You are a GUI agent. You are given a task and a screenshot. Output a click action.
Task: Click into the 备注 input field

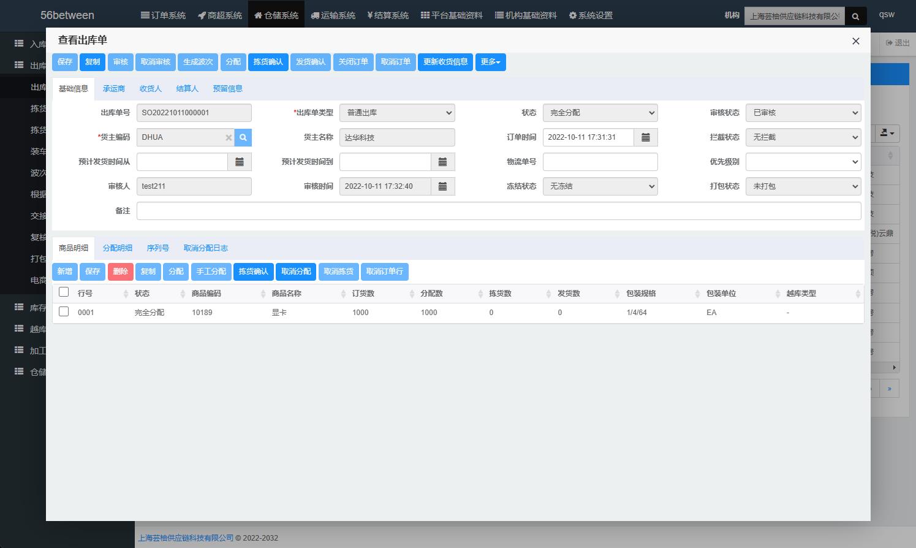tap(499, 211)
